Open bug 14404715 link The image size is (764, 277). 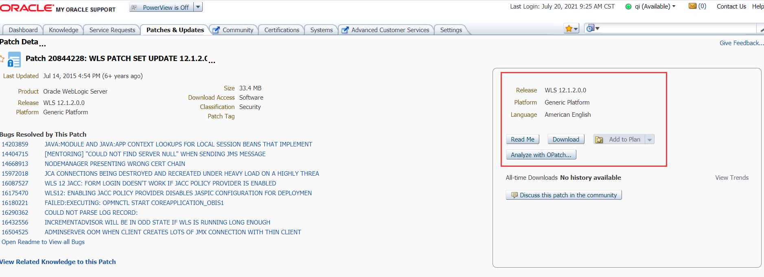(15, 154)
